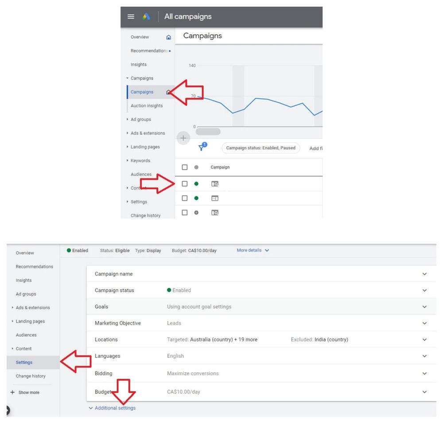Open the hamburger navigation menu

[x=131, y=16]
